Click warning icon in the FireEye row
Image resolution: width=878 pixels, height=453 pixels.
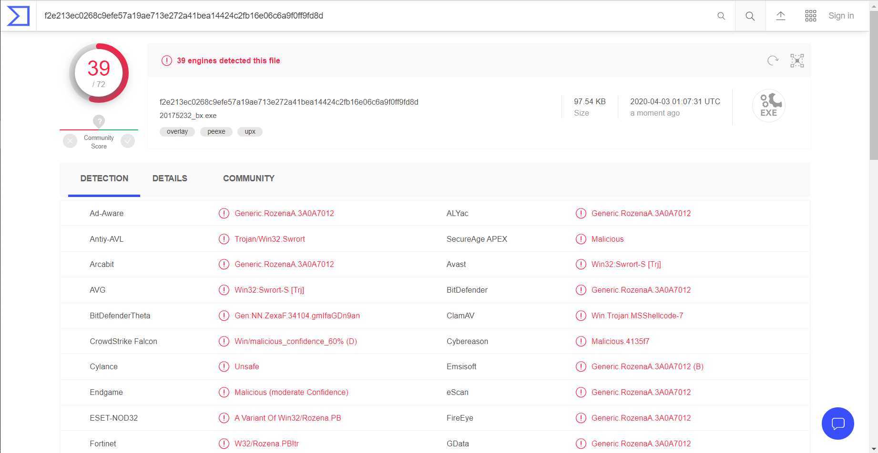pos(581,418)
